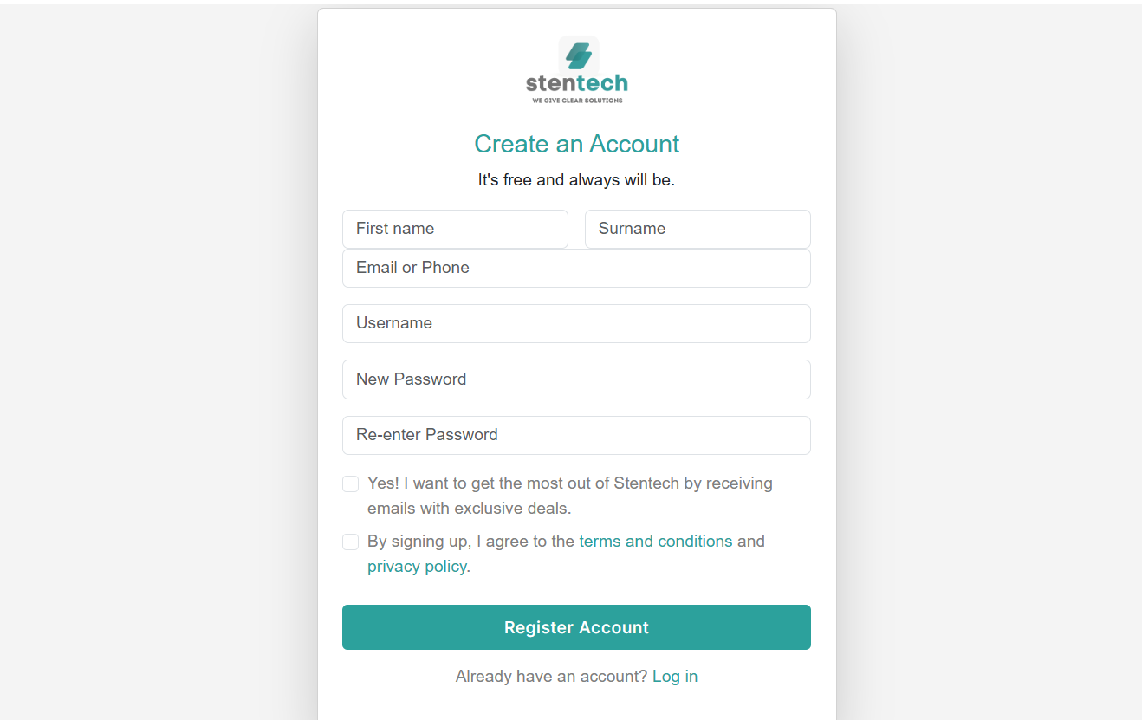Click the "We give clear solutions" tagline

(577, 101)
